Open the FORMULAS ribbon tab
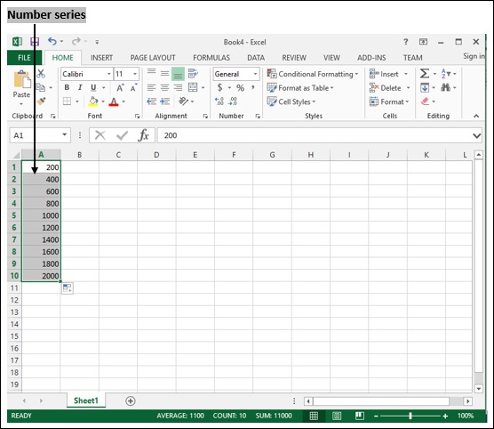This screenshot has height=429, width=494. pyautogui.click(x=211, y=58)
